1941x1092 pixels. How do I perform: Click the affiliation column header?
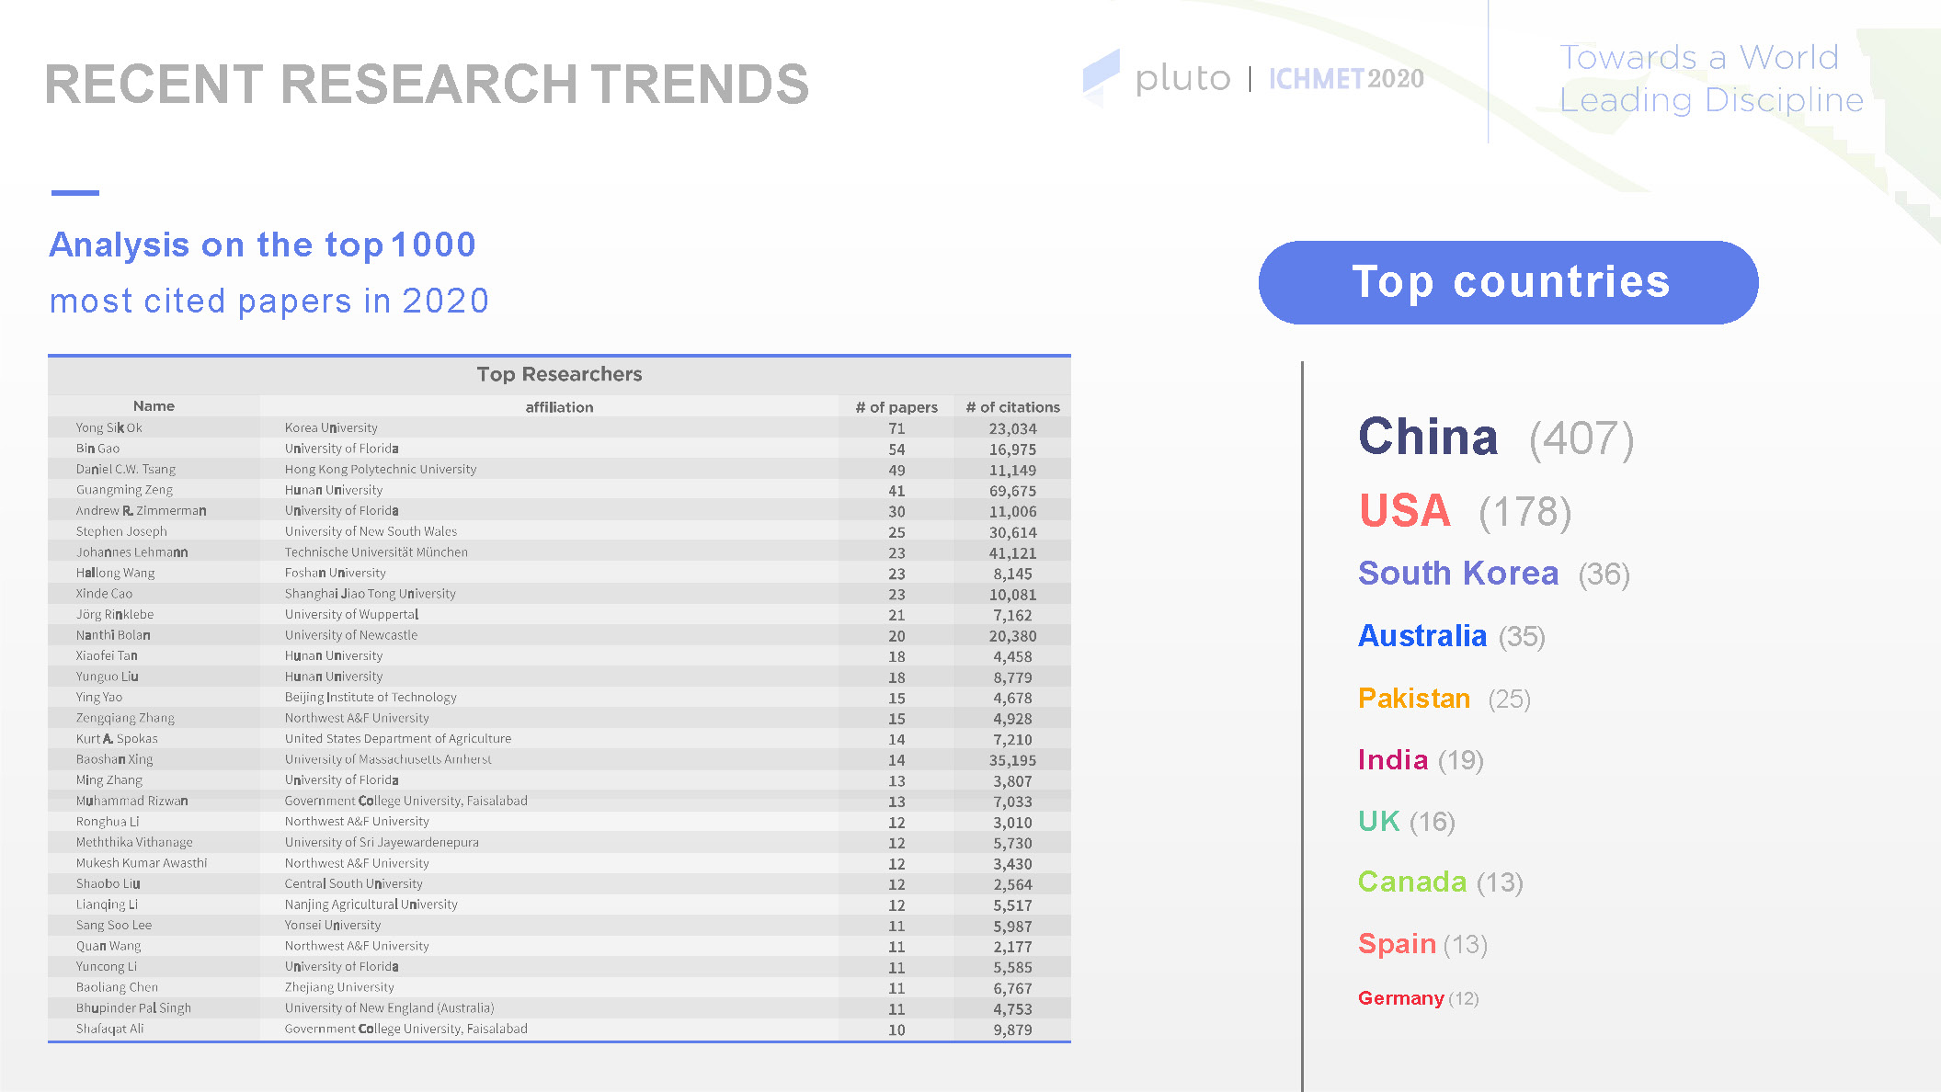[559, 407]
